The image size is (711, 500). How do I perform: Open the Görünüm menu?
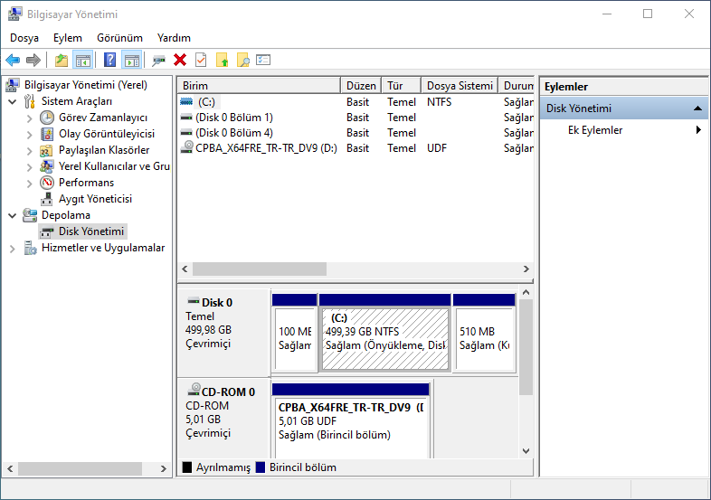coord(119,38)
